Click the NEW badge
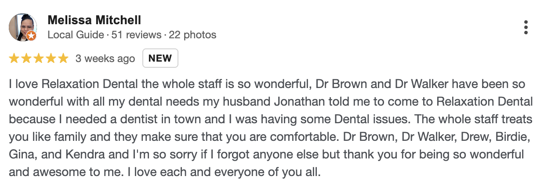 point(160,59)
